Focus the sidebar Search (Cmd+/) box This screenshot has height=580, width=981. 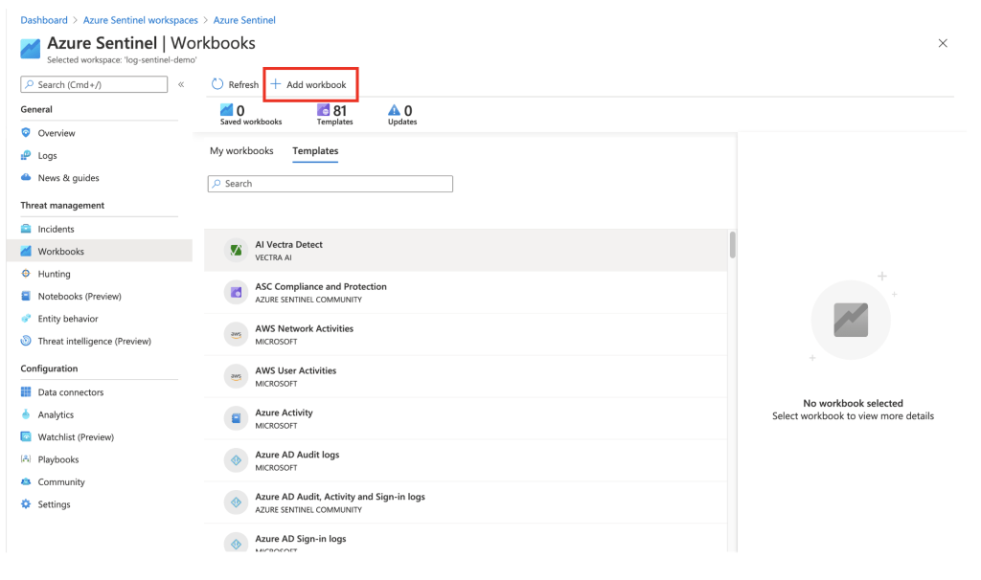point(94,85)
